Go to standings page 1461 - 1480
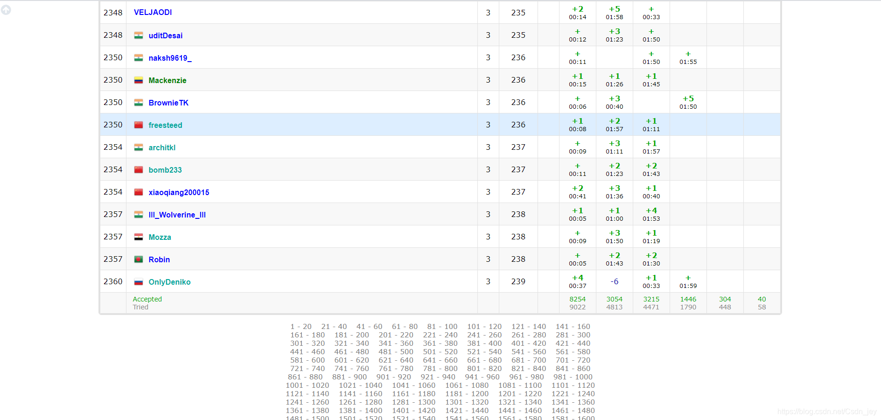 coord(573,411)
